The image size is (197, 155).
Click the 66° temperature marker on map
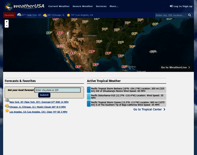(134, 34)
